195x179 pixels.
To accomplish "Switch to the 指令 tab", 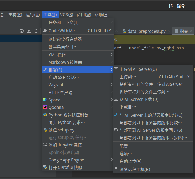I will tap(183, 31).
